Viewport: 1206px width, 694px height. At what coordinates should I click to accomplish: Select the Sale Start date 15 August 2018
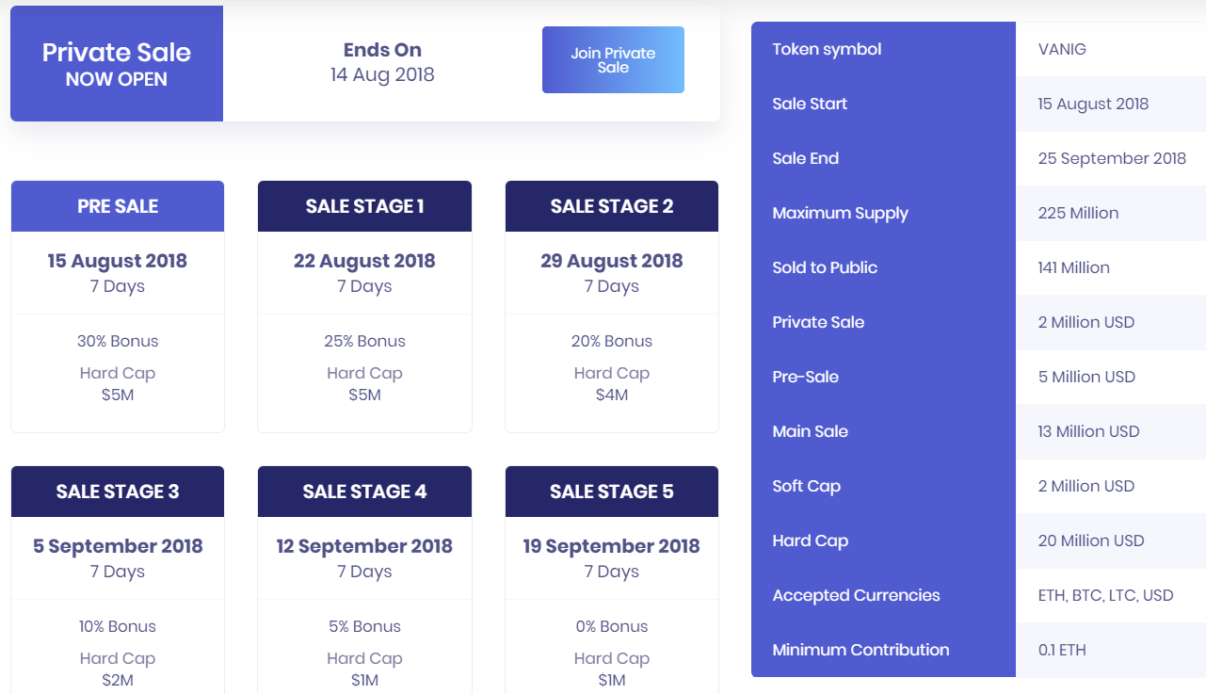point(1093,104)
